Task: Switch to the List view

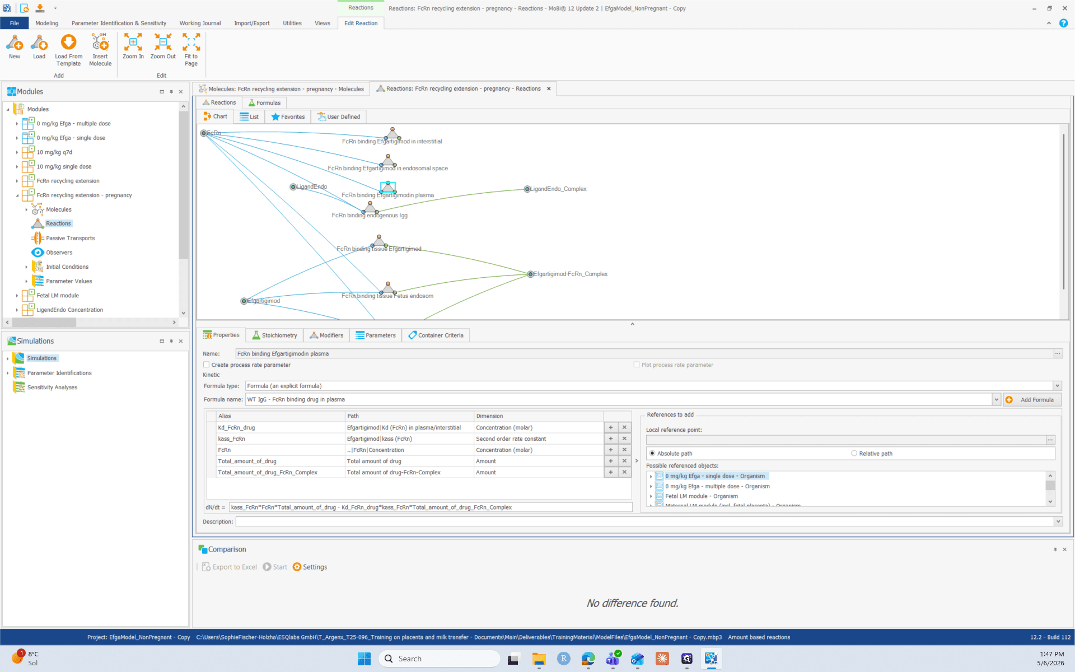Action: tap(249, 116)
